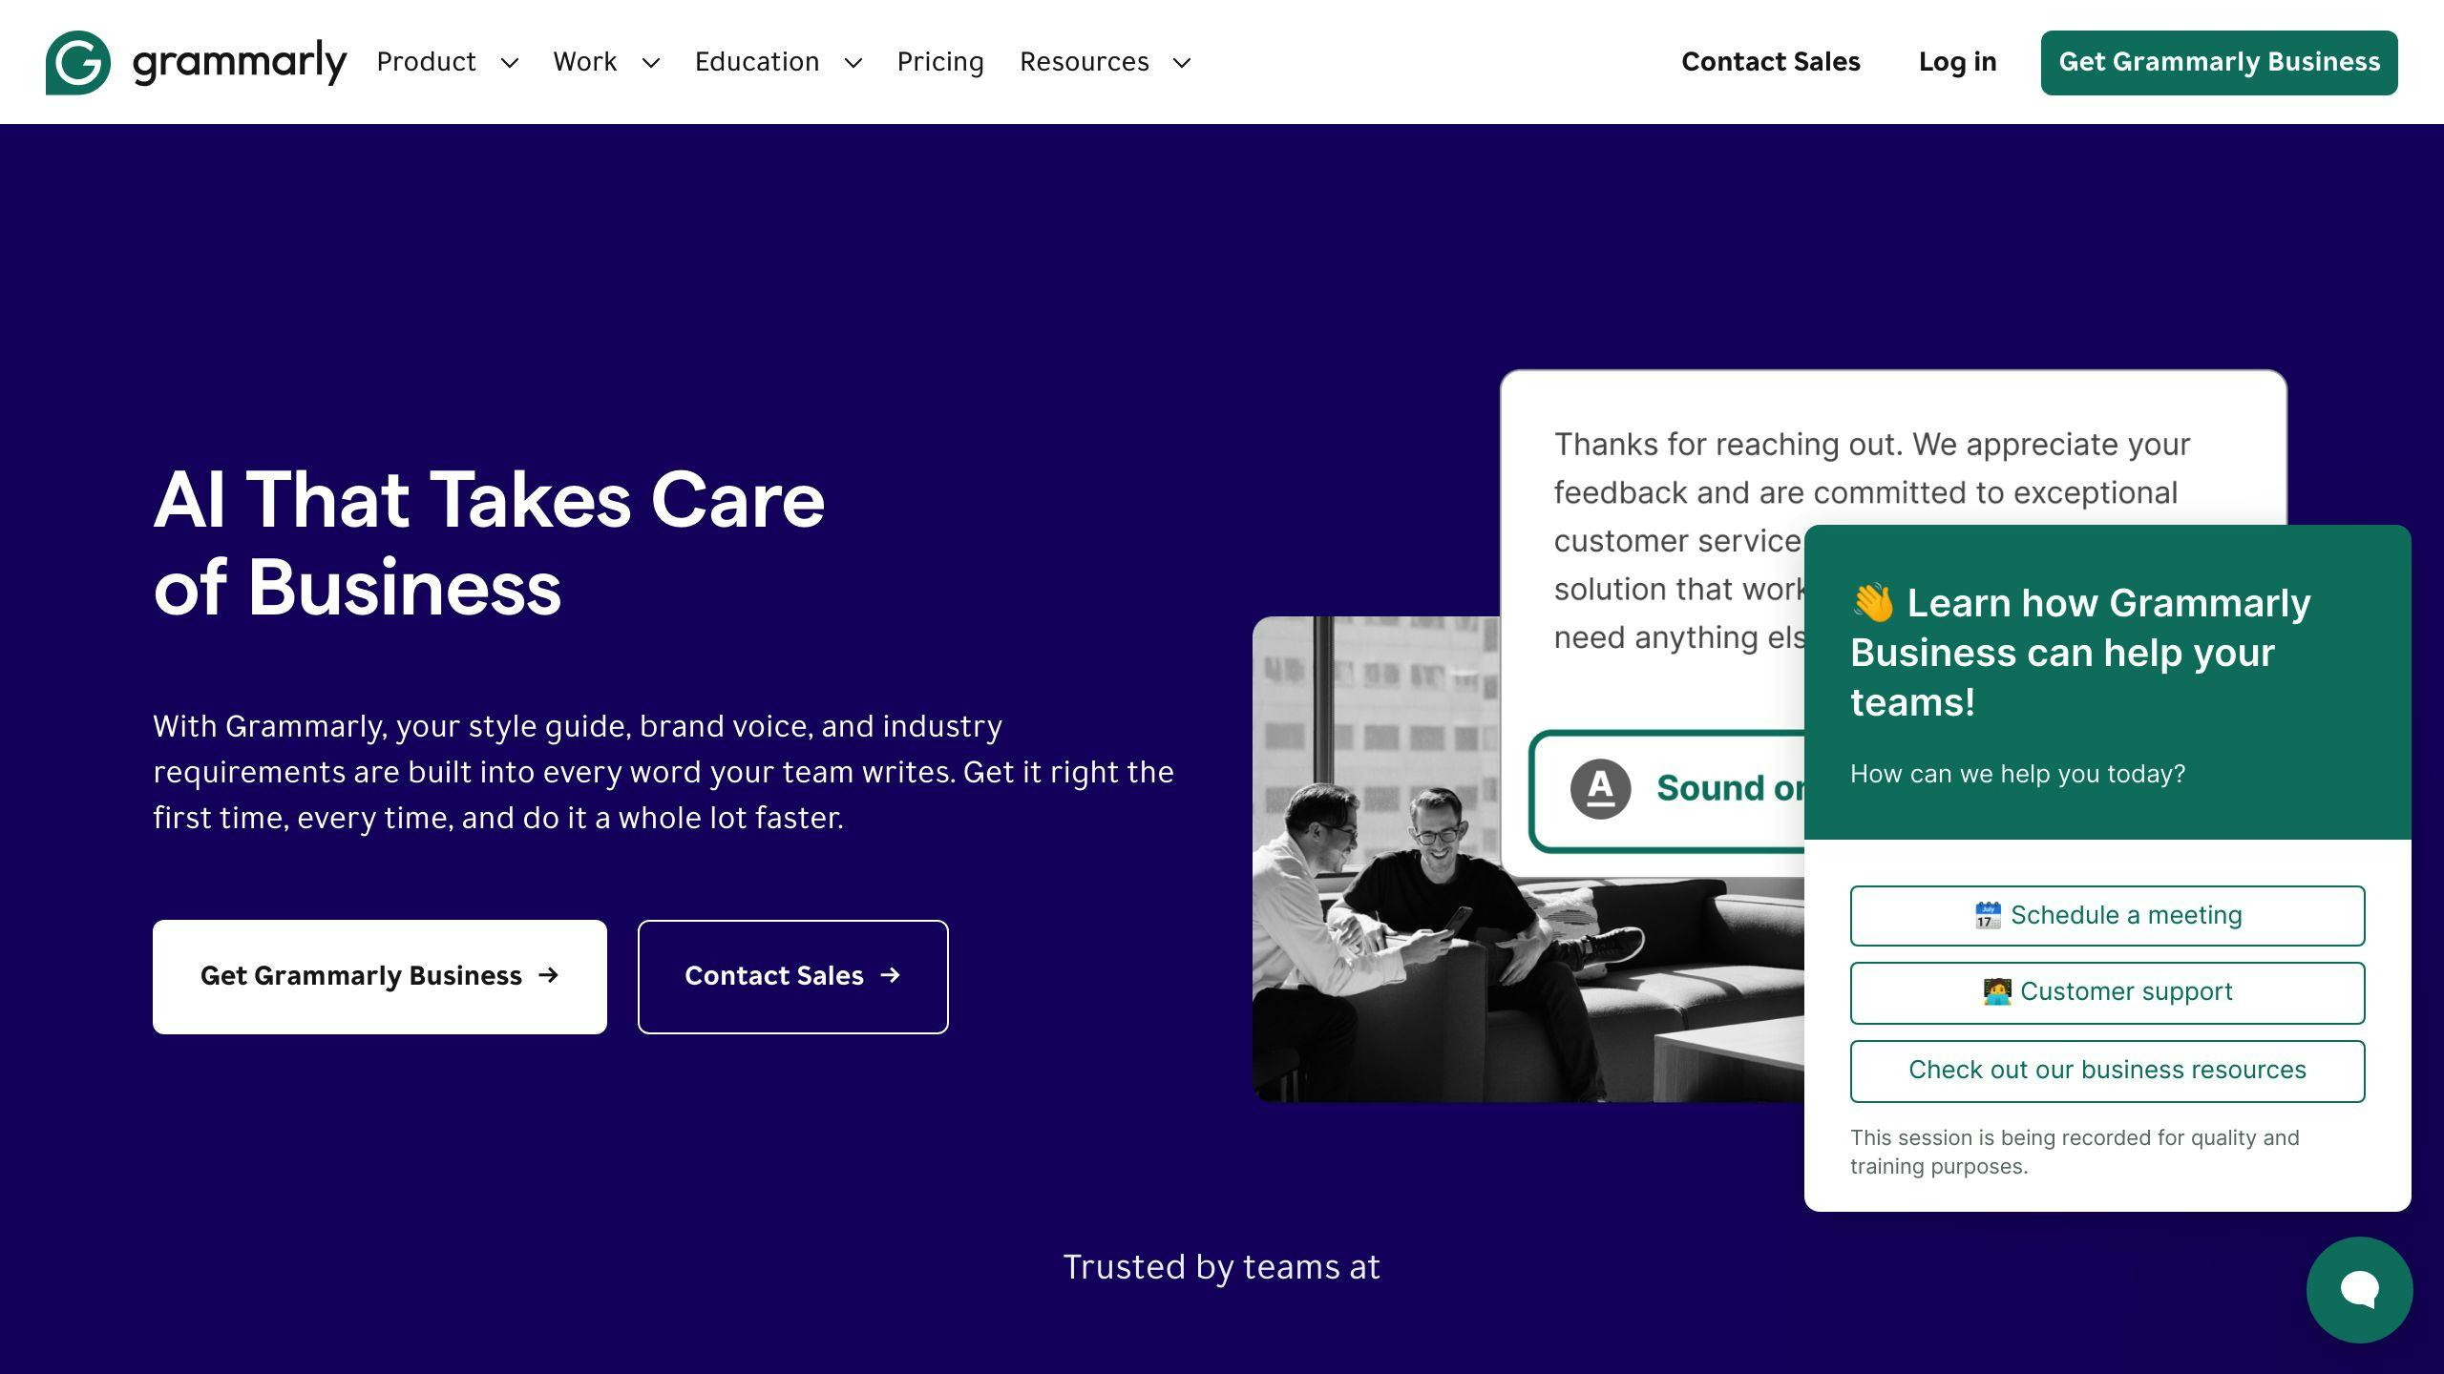Click the Log in menu item

point(1959,62)
